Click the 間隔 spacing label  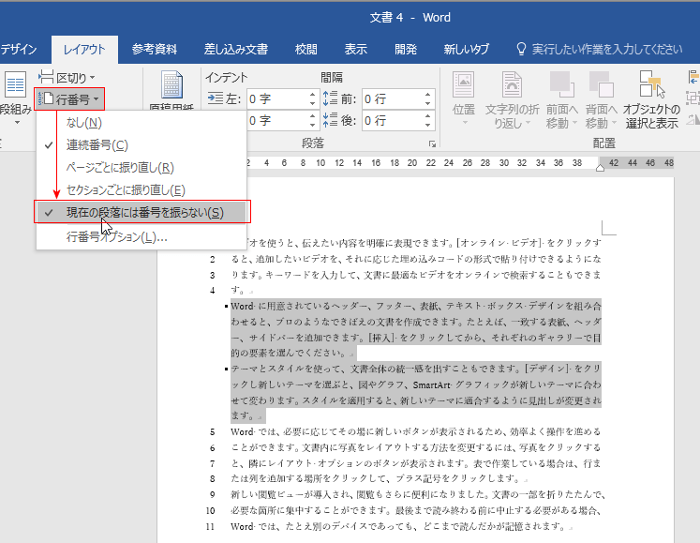tap(332, 77)
